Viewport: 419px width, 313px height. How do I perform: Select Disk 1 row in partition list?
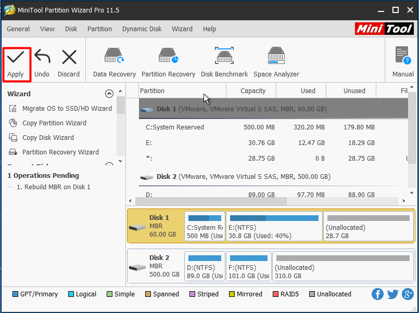coord(273,109)
